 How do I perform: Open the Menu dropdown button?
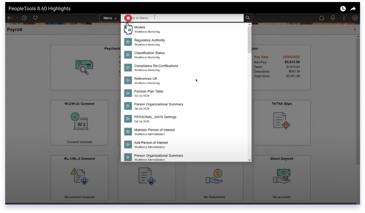110,18
